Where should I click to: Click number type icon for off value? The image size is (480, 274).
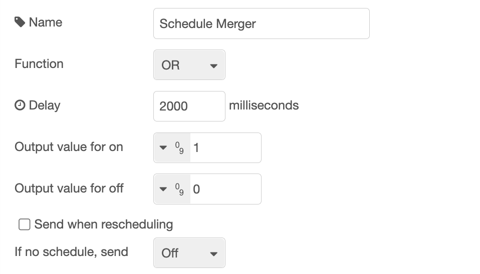pyautogui.click(x=179, y=189)
